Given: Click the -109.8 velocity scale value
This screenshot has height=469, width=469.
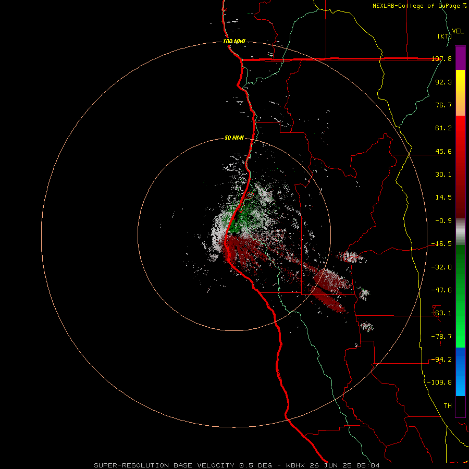Looking at the screenshot, I should pyautogui.click(x=440, y=382).
